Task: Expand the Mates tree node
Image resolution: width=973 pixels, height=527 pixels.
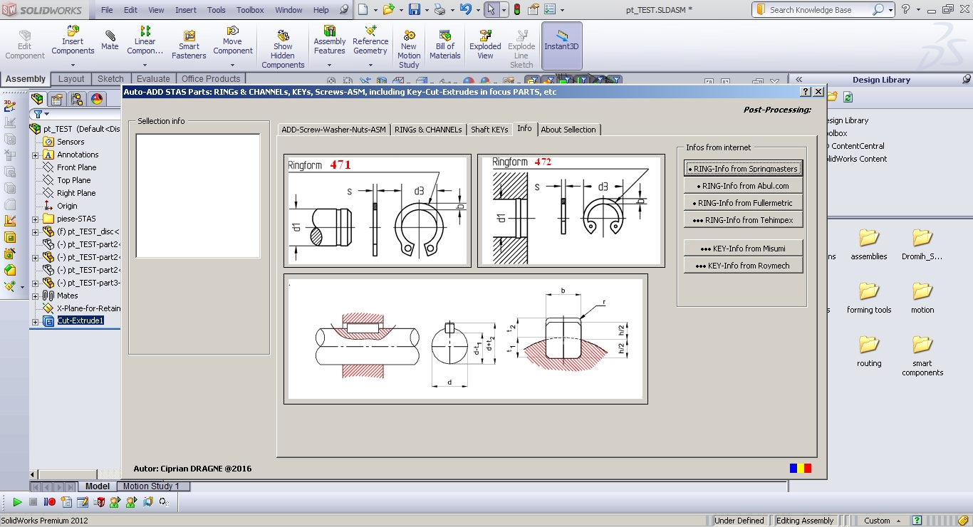Action: click(x=35, y=296)
